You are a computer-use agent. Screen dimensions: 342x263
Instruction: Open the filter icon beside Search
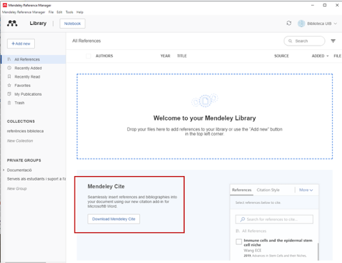(333, 41)
